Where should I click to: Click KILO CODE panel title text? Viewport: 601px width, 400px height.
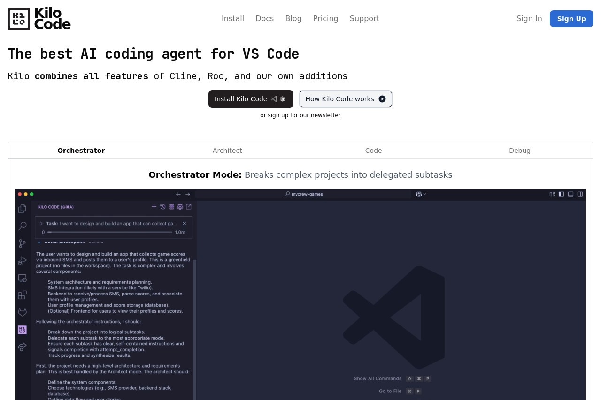[x=56, y=207]
